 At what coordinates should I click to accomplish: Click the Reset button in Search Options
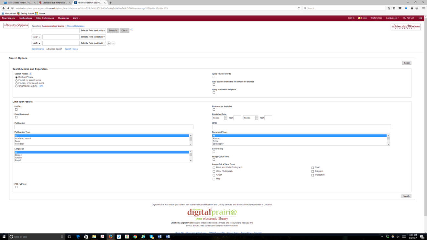(407, 63)
